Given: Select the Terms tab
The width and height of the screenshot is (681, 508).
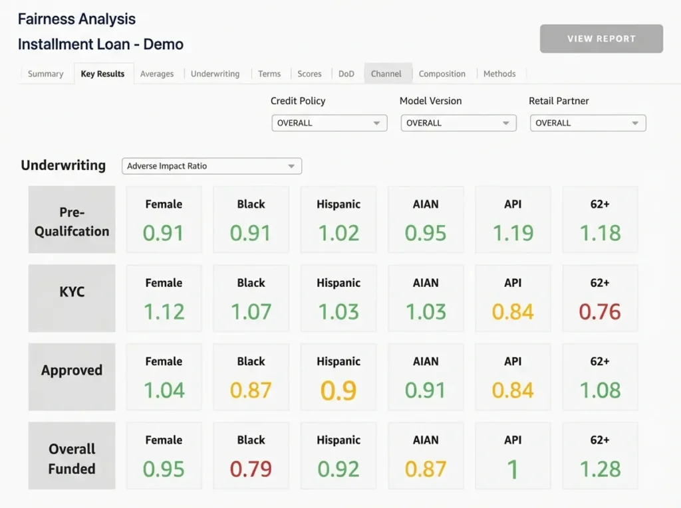Looking at the screenshot, I should tap(269, 74).
